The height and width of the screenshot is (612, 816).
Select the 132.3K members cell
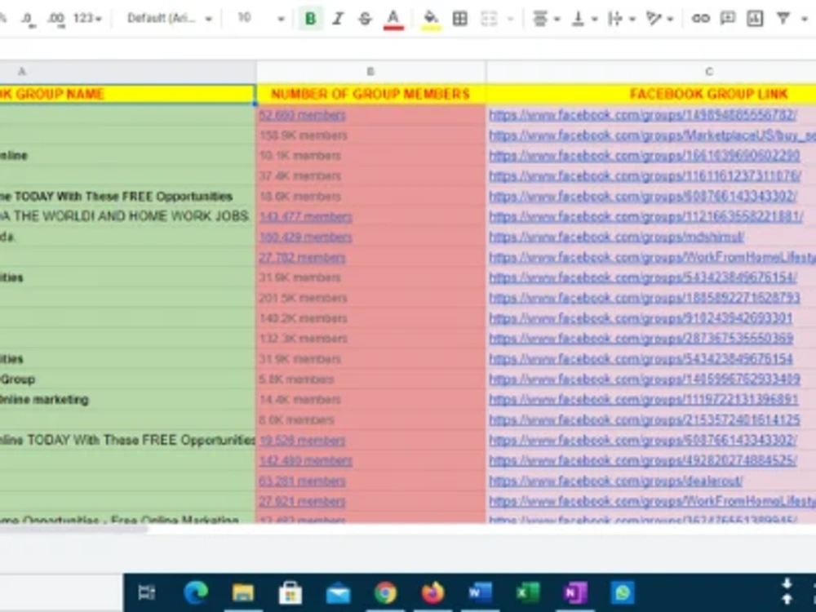coord(370,339)
